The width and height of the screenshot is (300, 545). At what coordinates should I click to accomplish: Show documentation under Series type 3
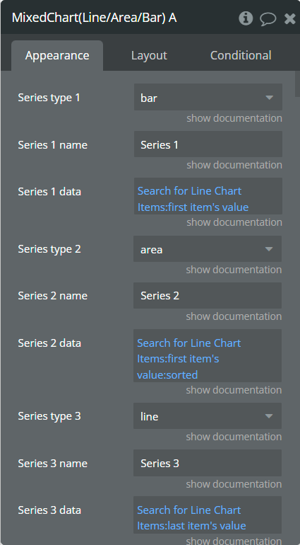point(234,437)
